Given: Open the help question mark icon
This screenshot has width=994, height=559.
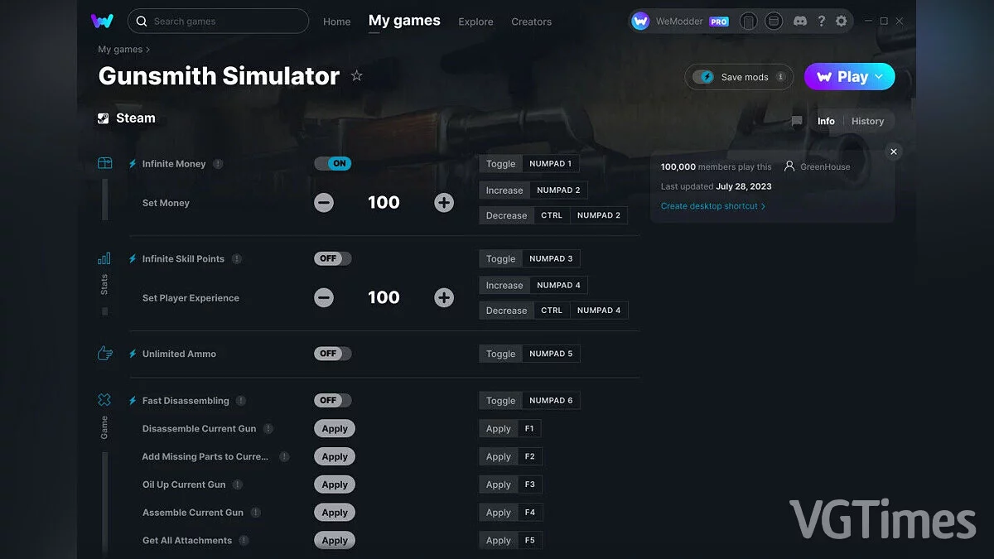Looking at the screenshot, I should [821, 22].
